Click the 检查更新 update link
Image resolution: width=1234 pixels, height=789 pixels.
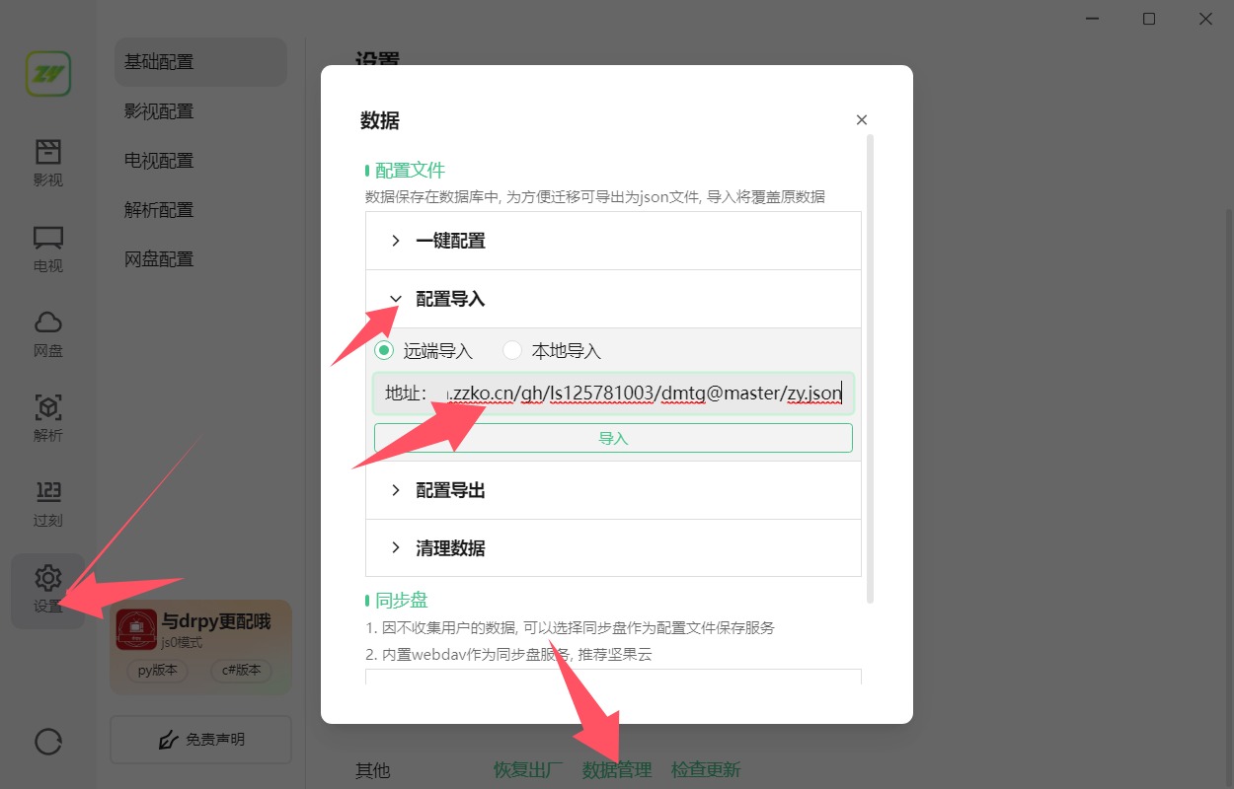tap(706, 770)
